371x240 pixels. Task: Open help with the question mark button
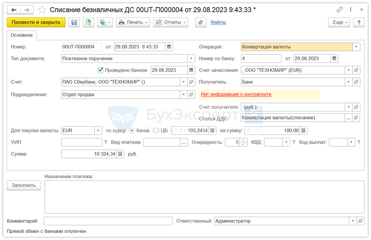[359, 22]
